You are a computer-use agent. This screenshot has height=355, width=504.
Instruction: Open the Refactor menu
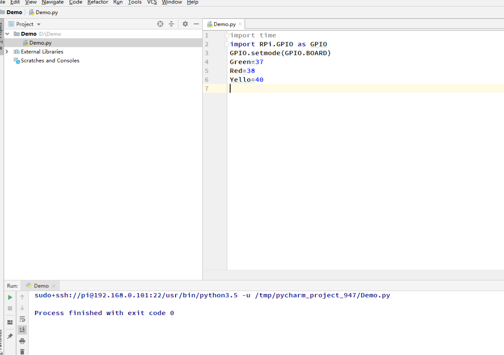pos(98,2)
